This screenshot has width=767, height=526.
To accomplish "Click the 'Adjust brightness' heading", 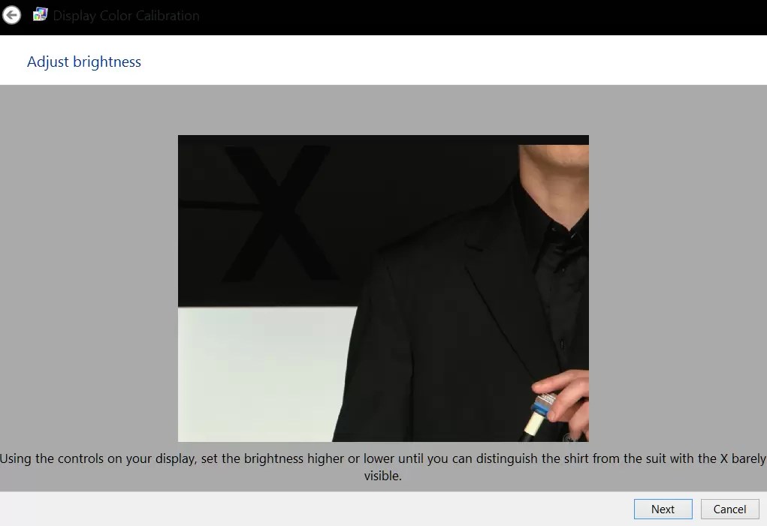I will pos(84,62).
